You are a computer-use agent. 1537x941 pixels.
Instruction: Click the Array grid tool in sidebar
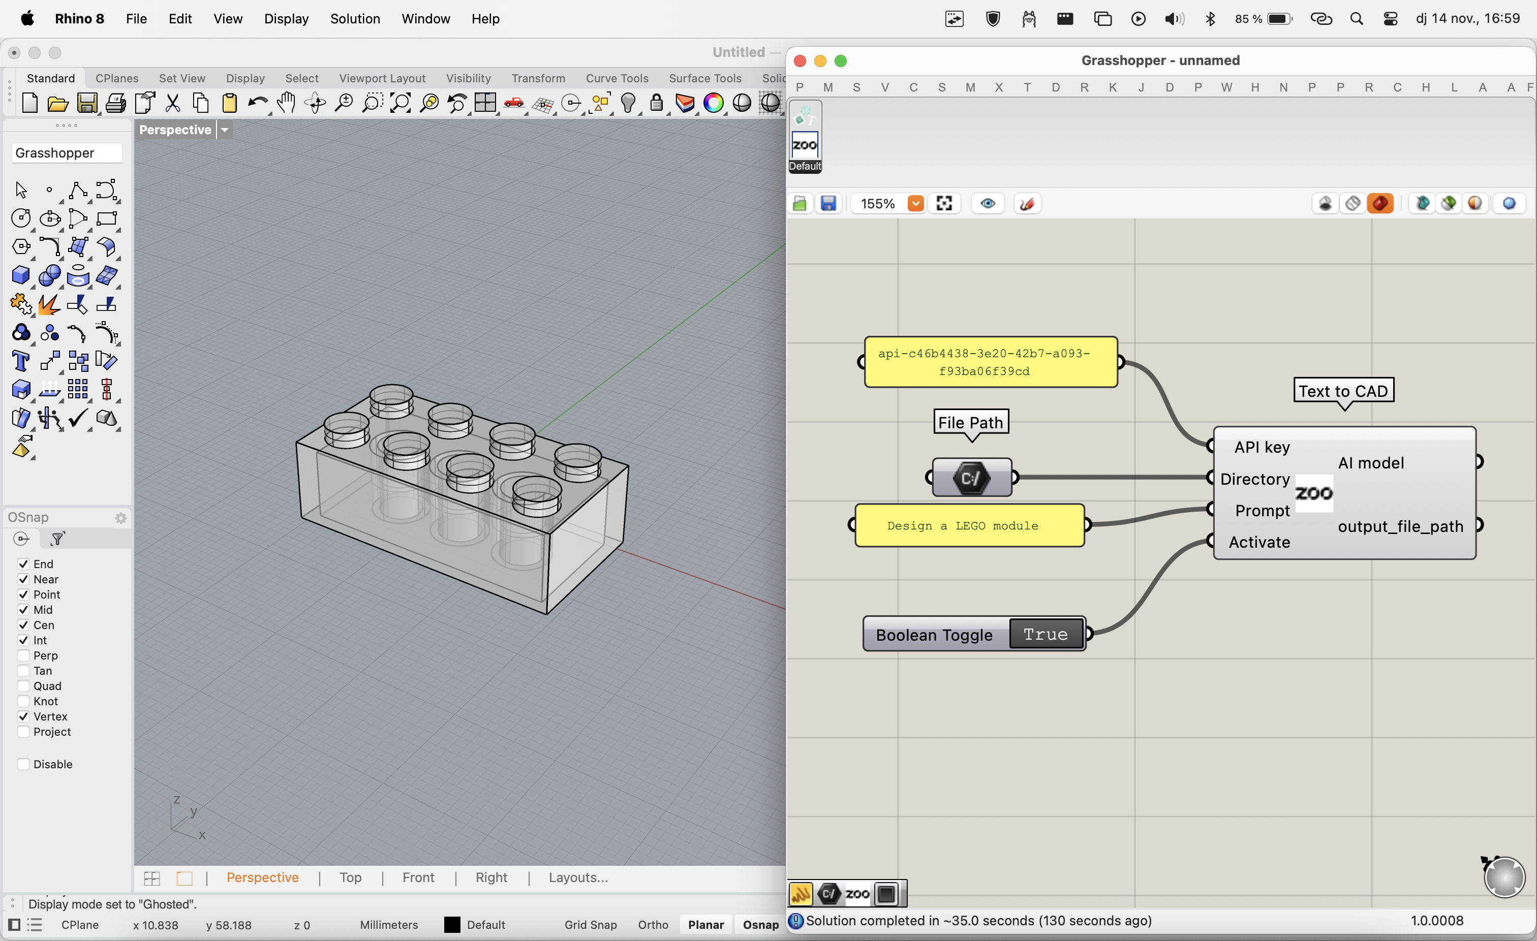point(78,390)
